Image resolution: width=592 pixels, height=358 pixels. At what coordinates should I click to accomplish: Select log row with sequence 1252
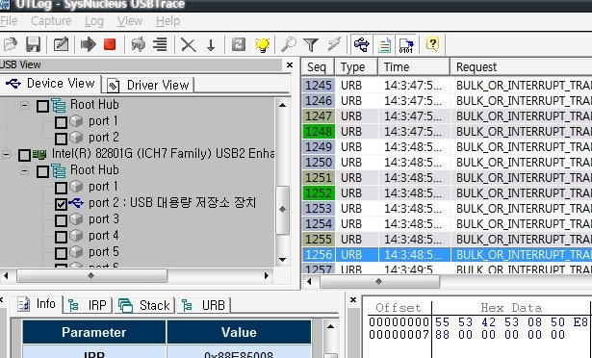pyautogui.click(x=447, y=193)
